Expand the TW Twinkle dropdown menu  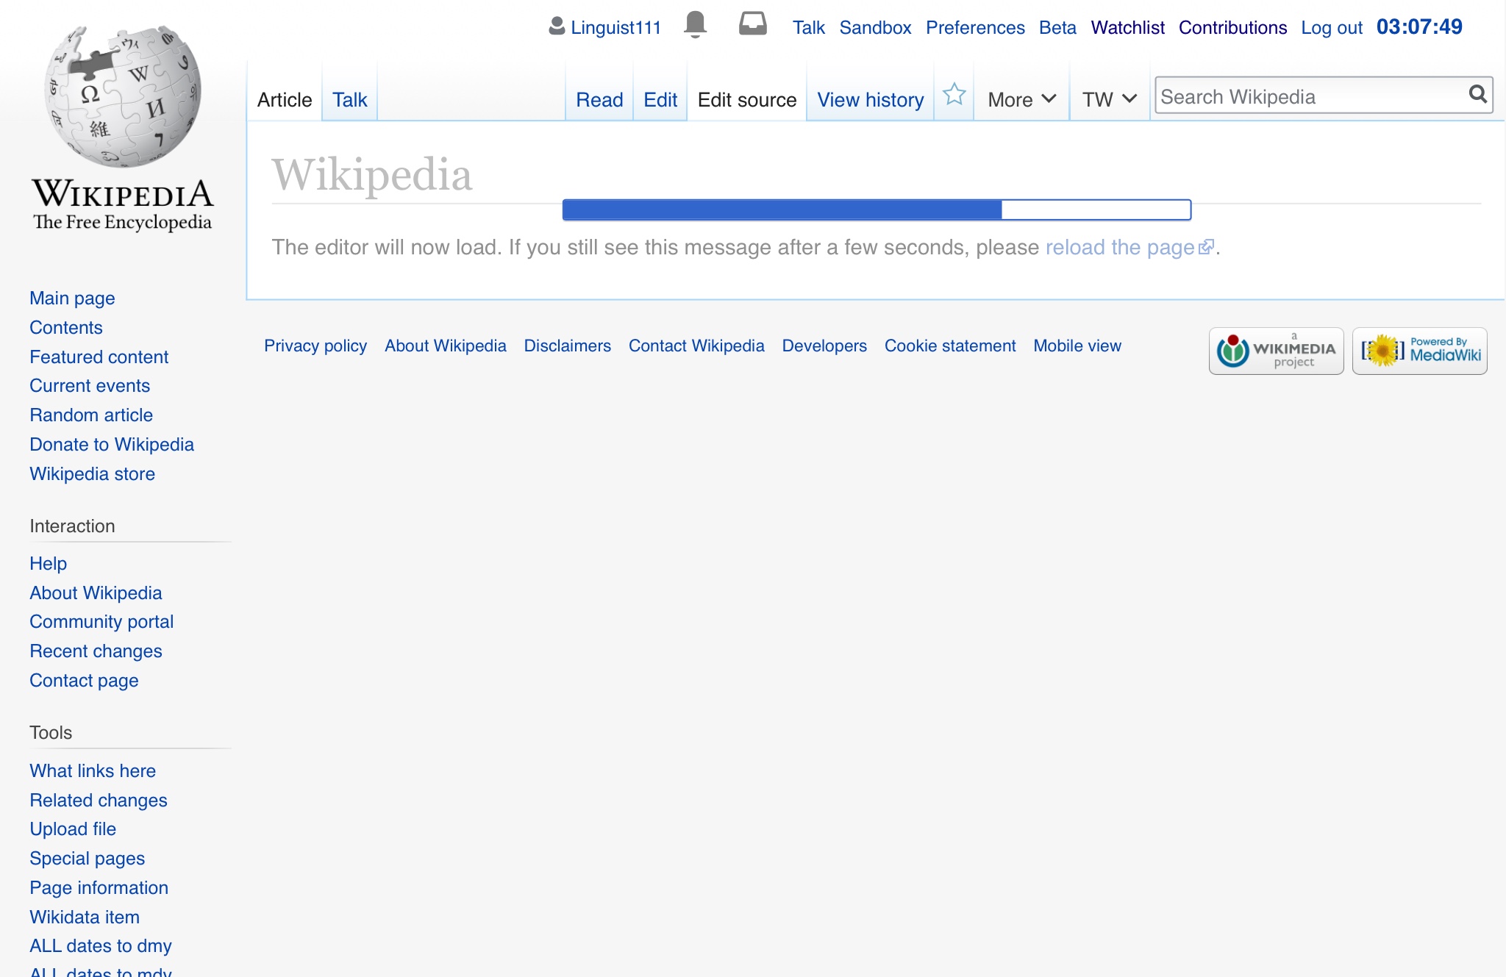(x=1109, y=99)
